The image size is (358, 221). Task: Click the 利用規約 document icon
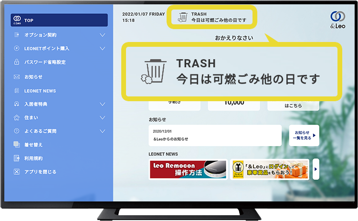point(17,158)
